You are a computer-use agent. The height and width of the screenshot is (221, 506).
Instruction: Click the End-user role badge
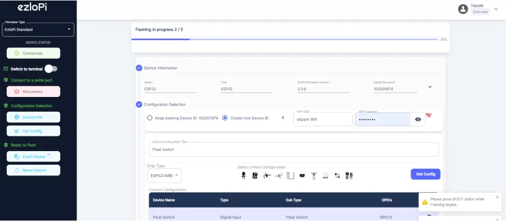(480, 12)
